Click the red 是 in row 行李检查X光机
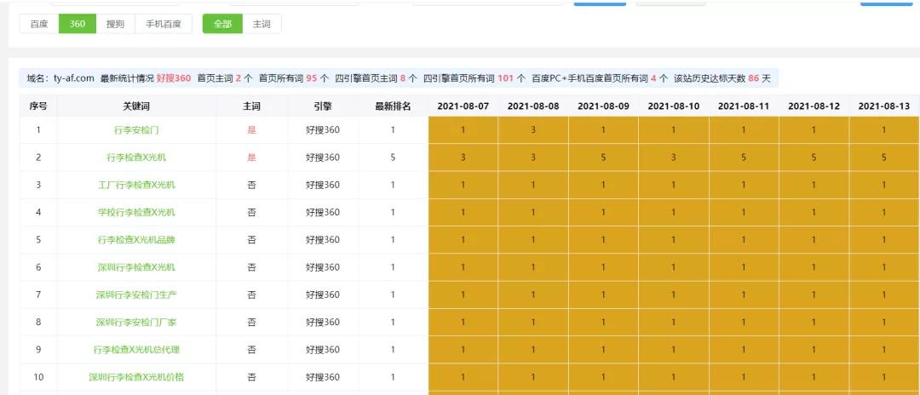 click(x=251, y=157)
